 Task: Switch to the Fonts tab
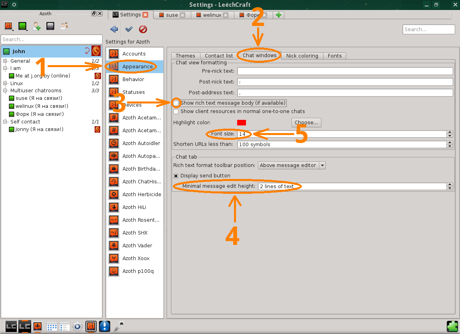click(x=335, y=56)
